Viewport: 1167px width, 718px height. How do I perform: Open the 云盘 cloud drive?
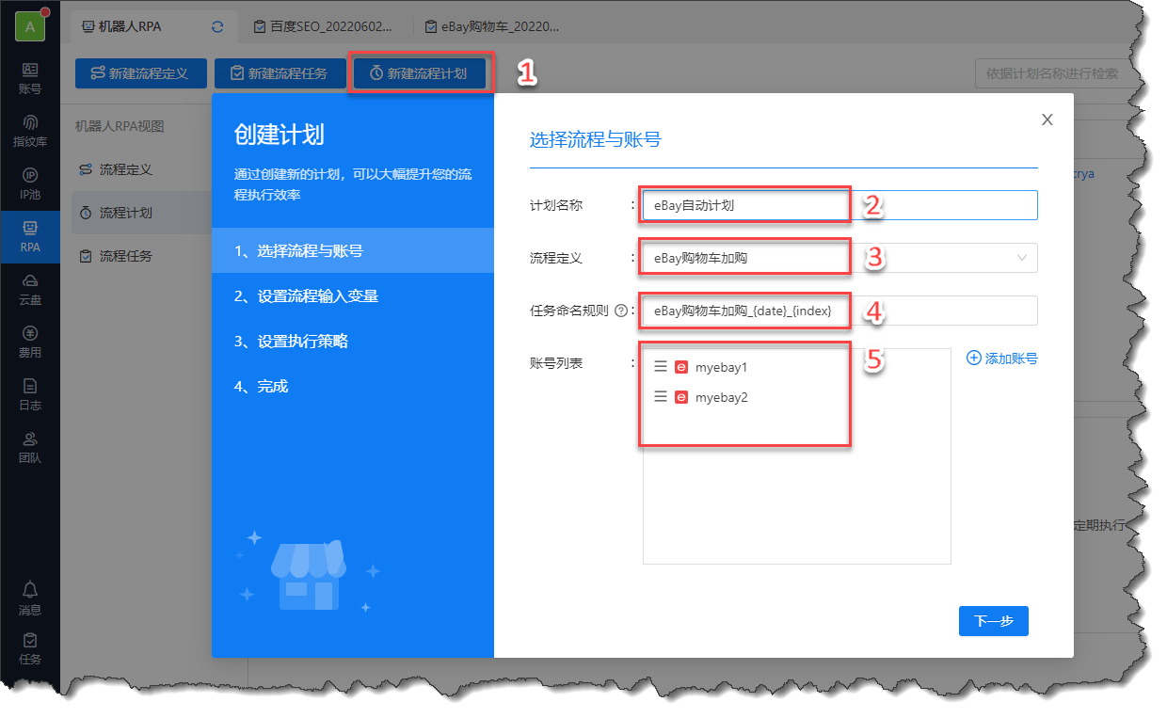pyautogui.click(x=30, y=288)
